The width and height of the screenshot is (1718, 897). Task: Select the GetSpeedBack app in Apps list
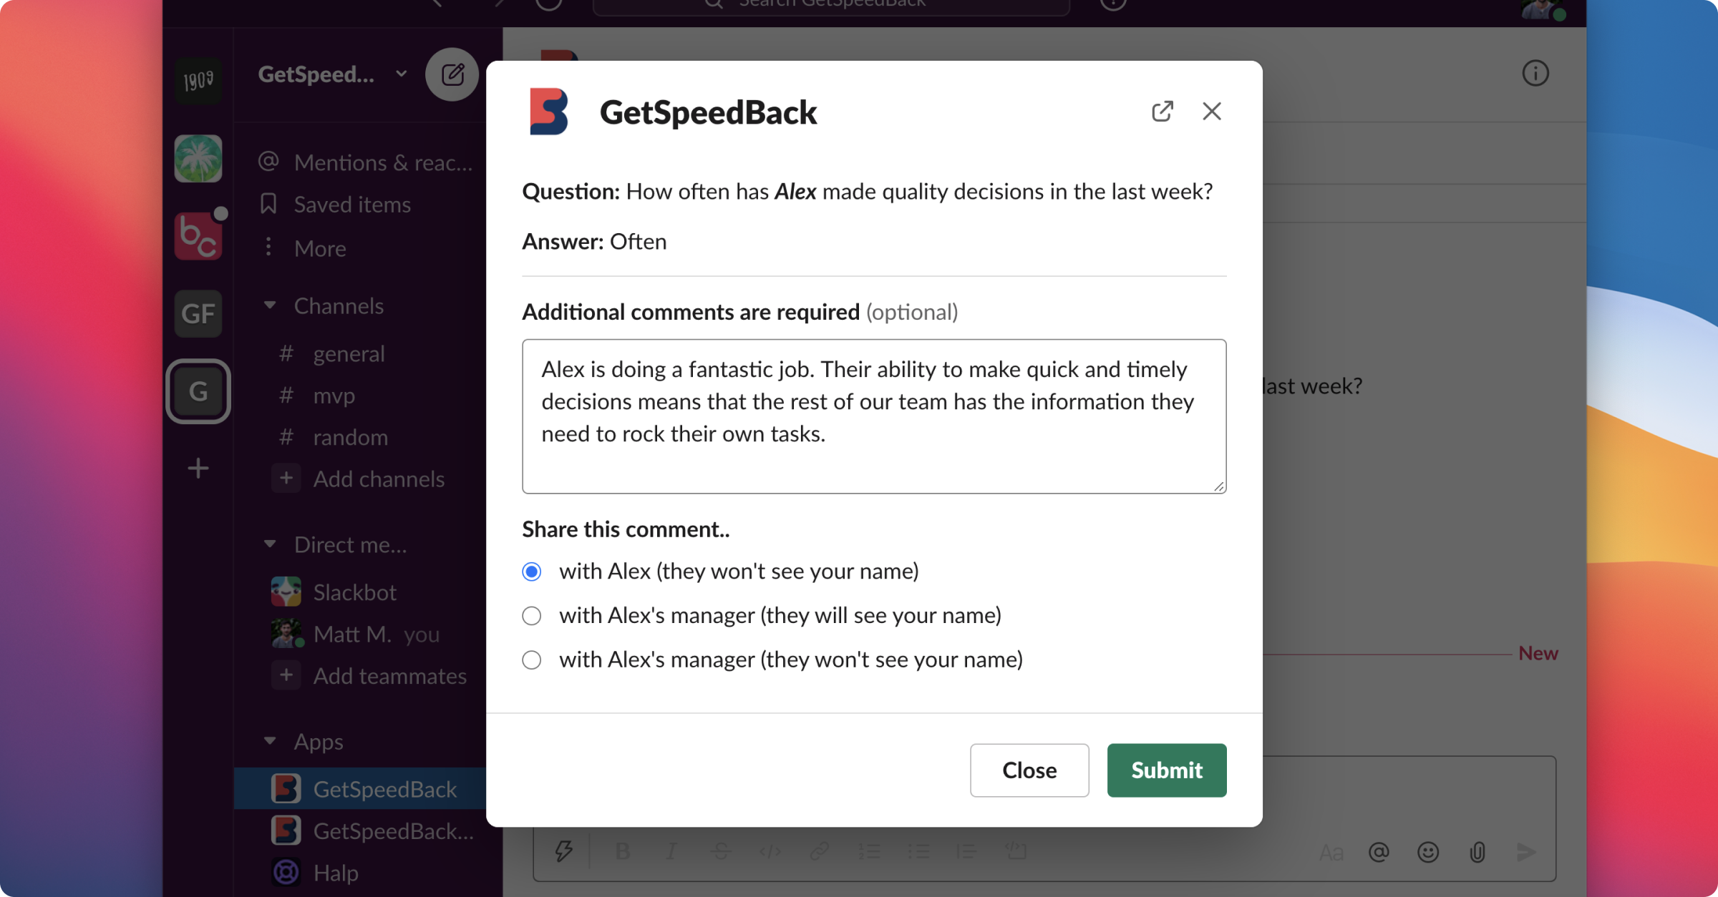386,789
